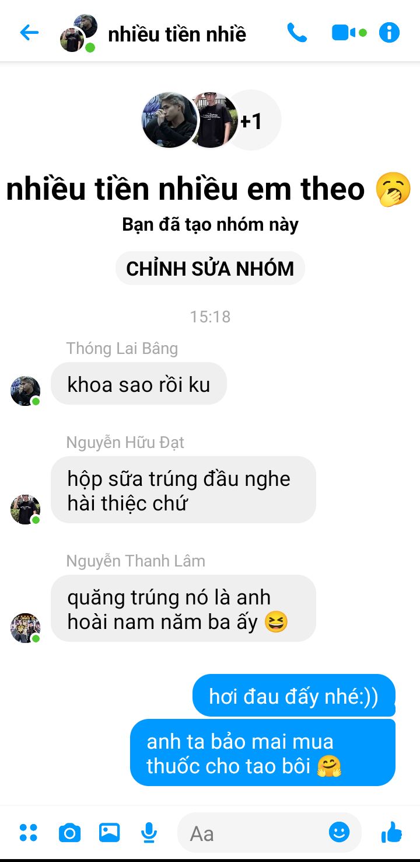Select the message 'khoa sao rồi ku'
Viewport: 420px width, 862px height.
[x=139, y=384]
